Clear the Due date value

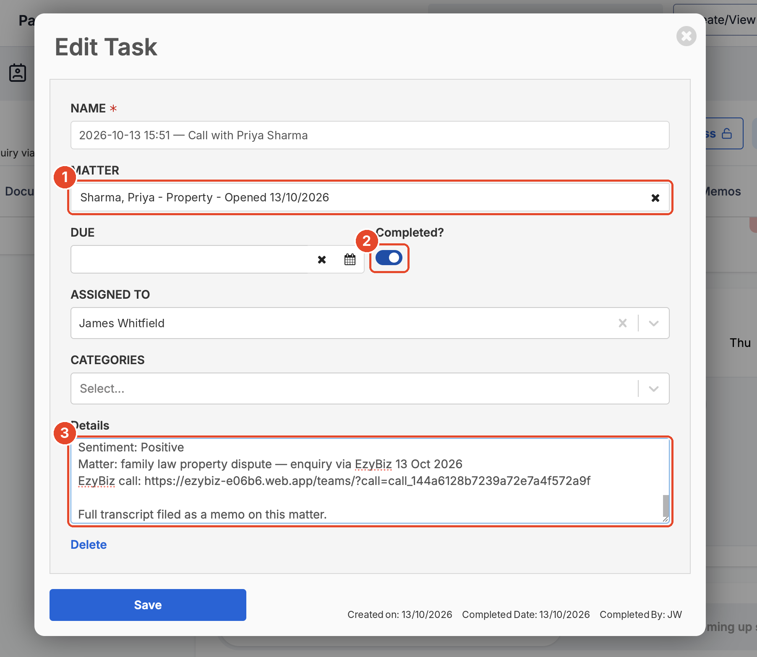coord(322,260)
